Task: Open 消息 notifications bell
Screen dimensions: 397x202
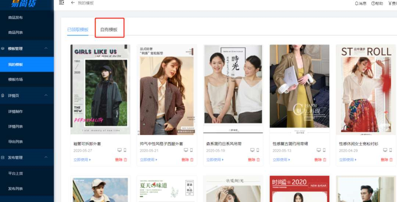Action: click(x=361, y=3)
